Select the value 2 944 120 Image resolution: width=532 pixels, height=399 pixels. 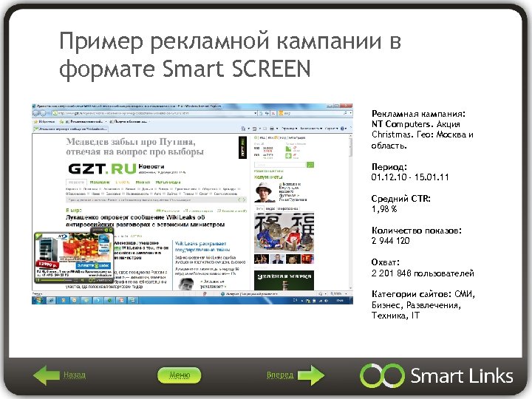click(x=391, y=241)
